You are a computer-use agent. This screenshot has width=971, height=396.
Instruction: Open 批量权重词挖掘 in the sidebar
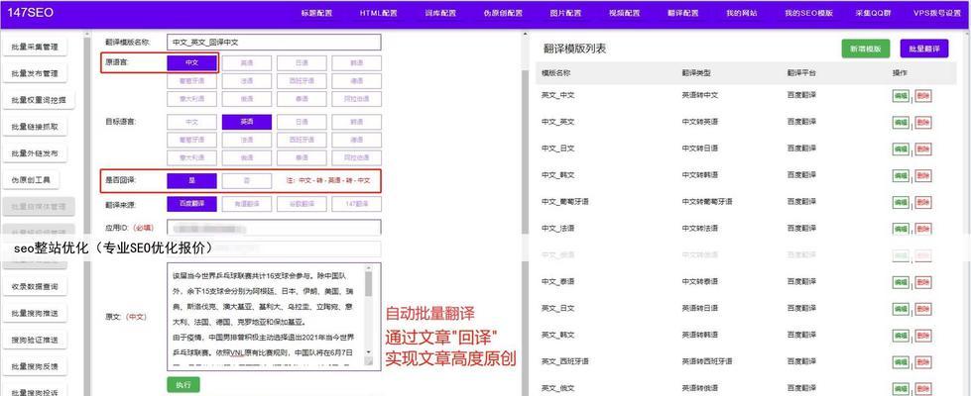39,100
